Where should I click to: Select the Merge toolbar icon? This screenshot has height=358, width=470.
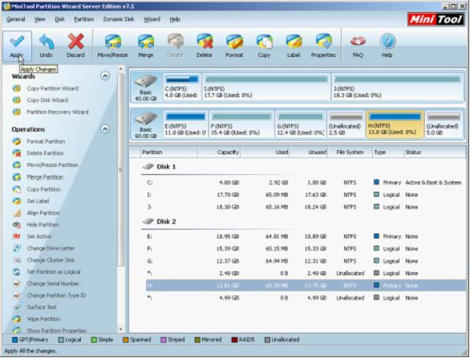(x=146, y=42)
